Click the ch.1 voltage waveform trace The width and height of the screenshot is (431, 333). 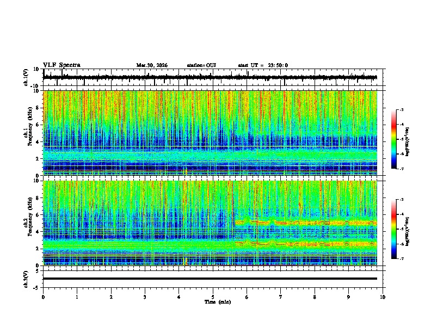click(x=210, y=77)
